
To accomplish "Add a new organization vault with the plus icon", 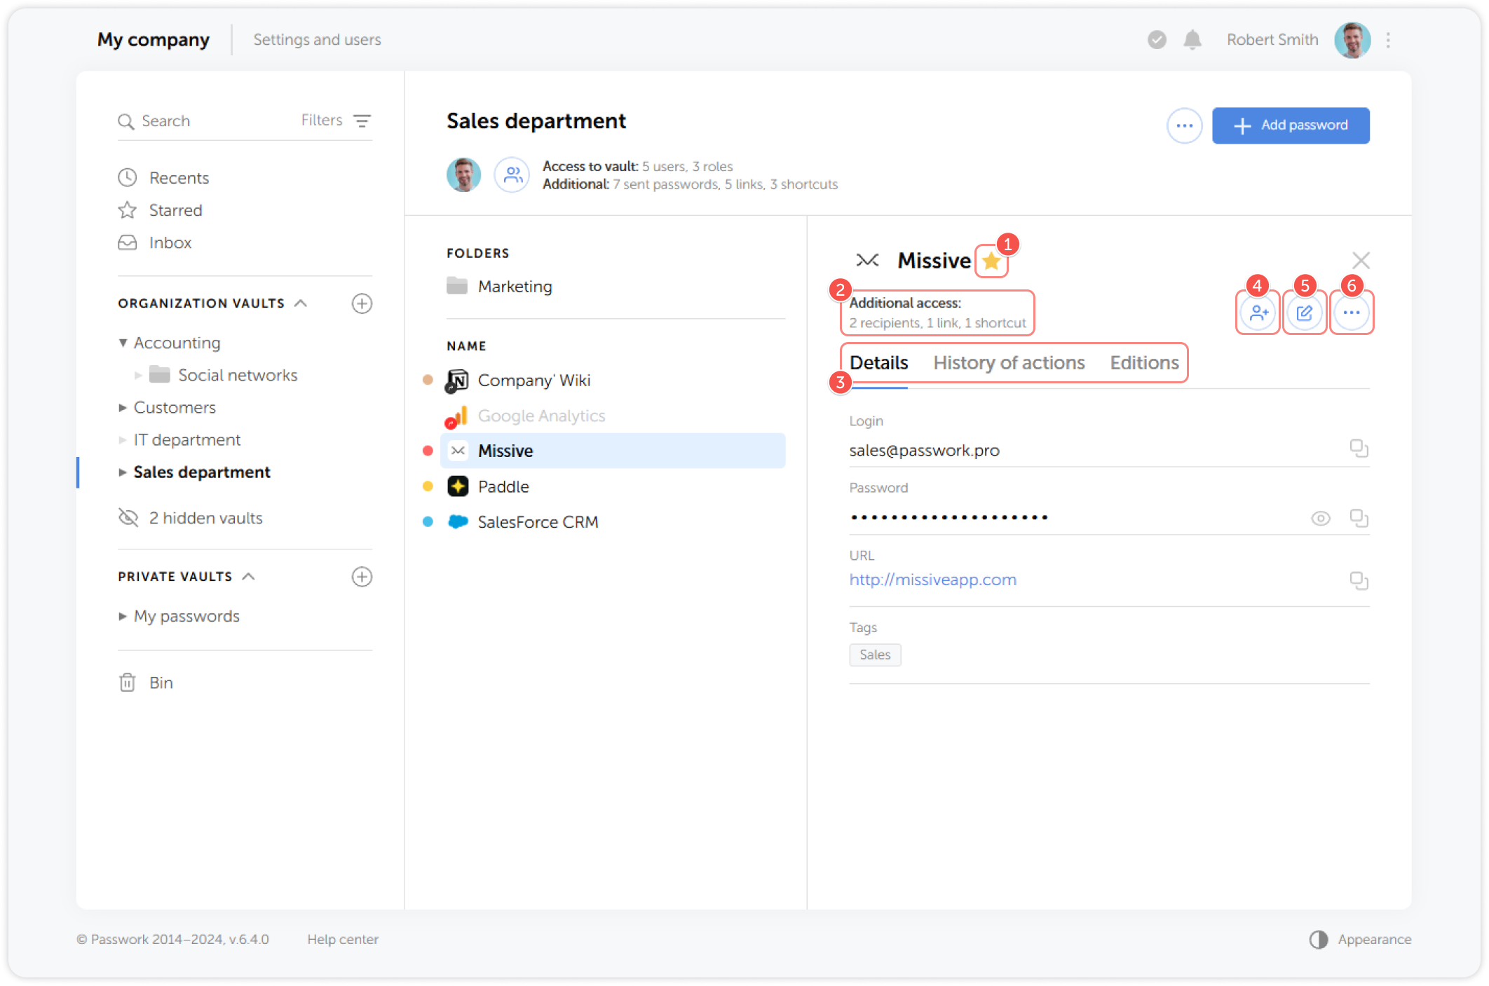I will 362,303.
